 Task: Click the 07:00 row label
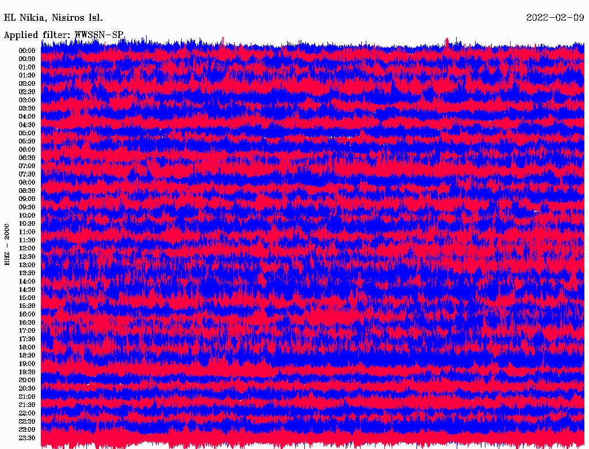click(x=27, y=166)
